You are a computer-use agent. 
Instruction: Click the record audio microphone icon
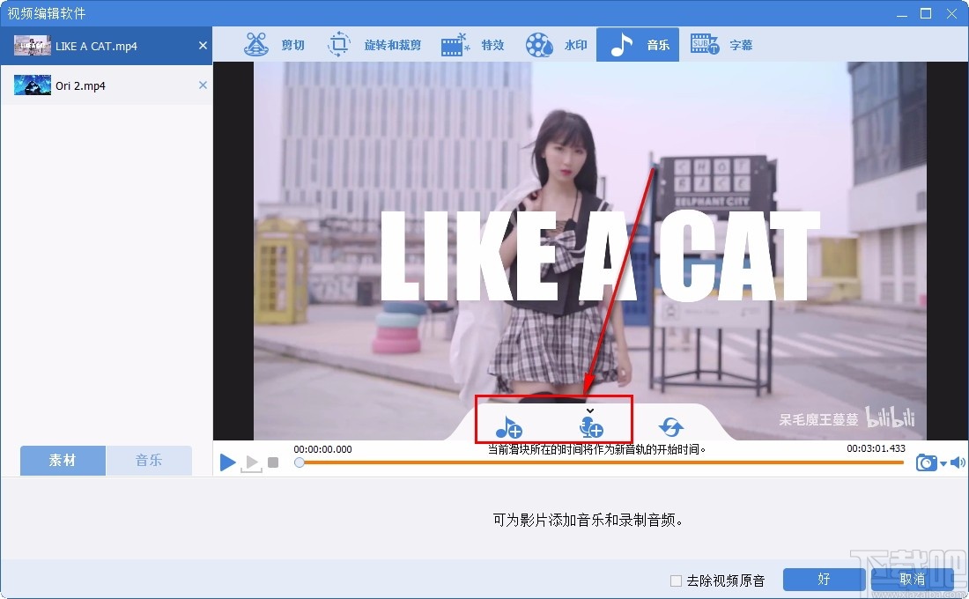pyautogui.click(x=590, y=426)
